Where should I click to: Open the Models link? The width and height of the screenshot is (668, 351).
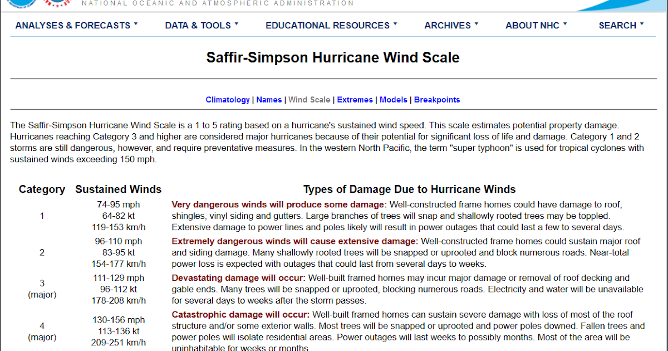(394, 99)
